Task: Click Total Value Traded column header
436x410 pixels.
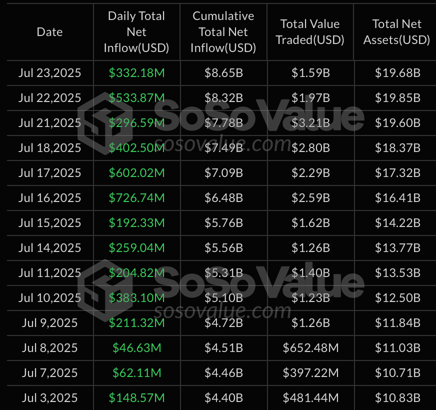Action: pos(310,32)
